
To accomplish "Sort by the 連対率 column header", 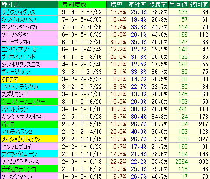I will point(137,4).
